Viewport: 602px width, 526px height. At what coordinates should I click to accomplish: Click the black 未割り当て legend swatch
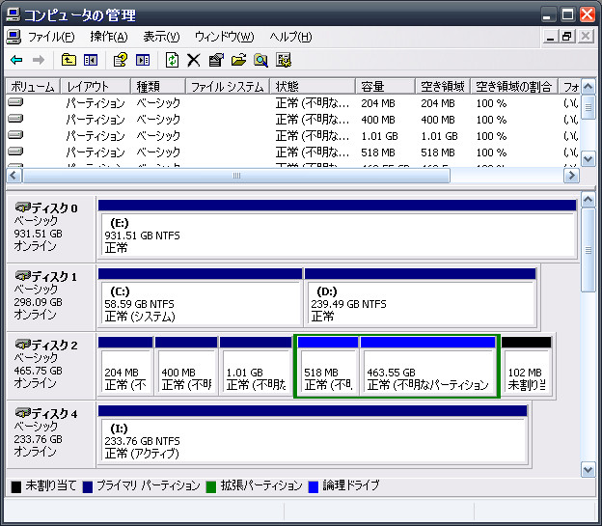16,486
